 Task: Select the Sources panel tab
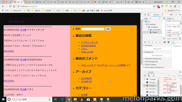pos(156,15)
